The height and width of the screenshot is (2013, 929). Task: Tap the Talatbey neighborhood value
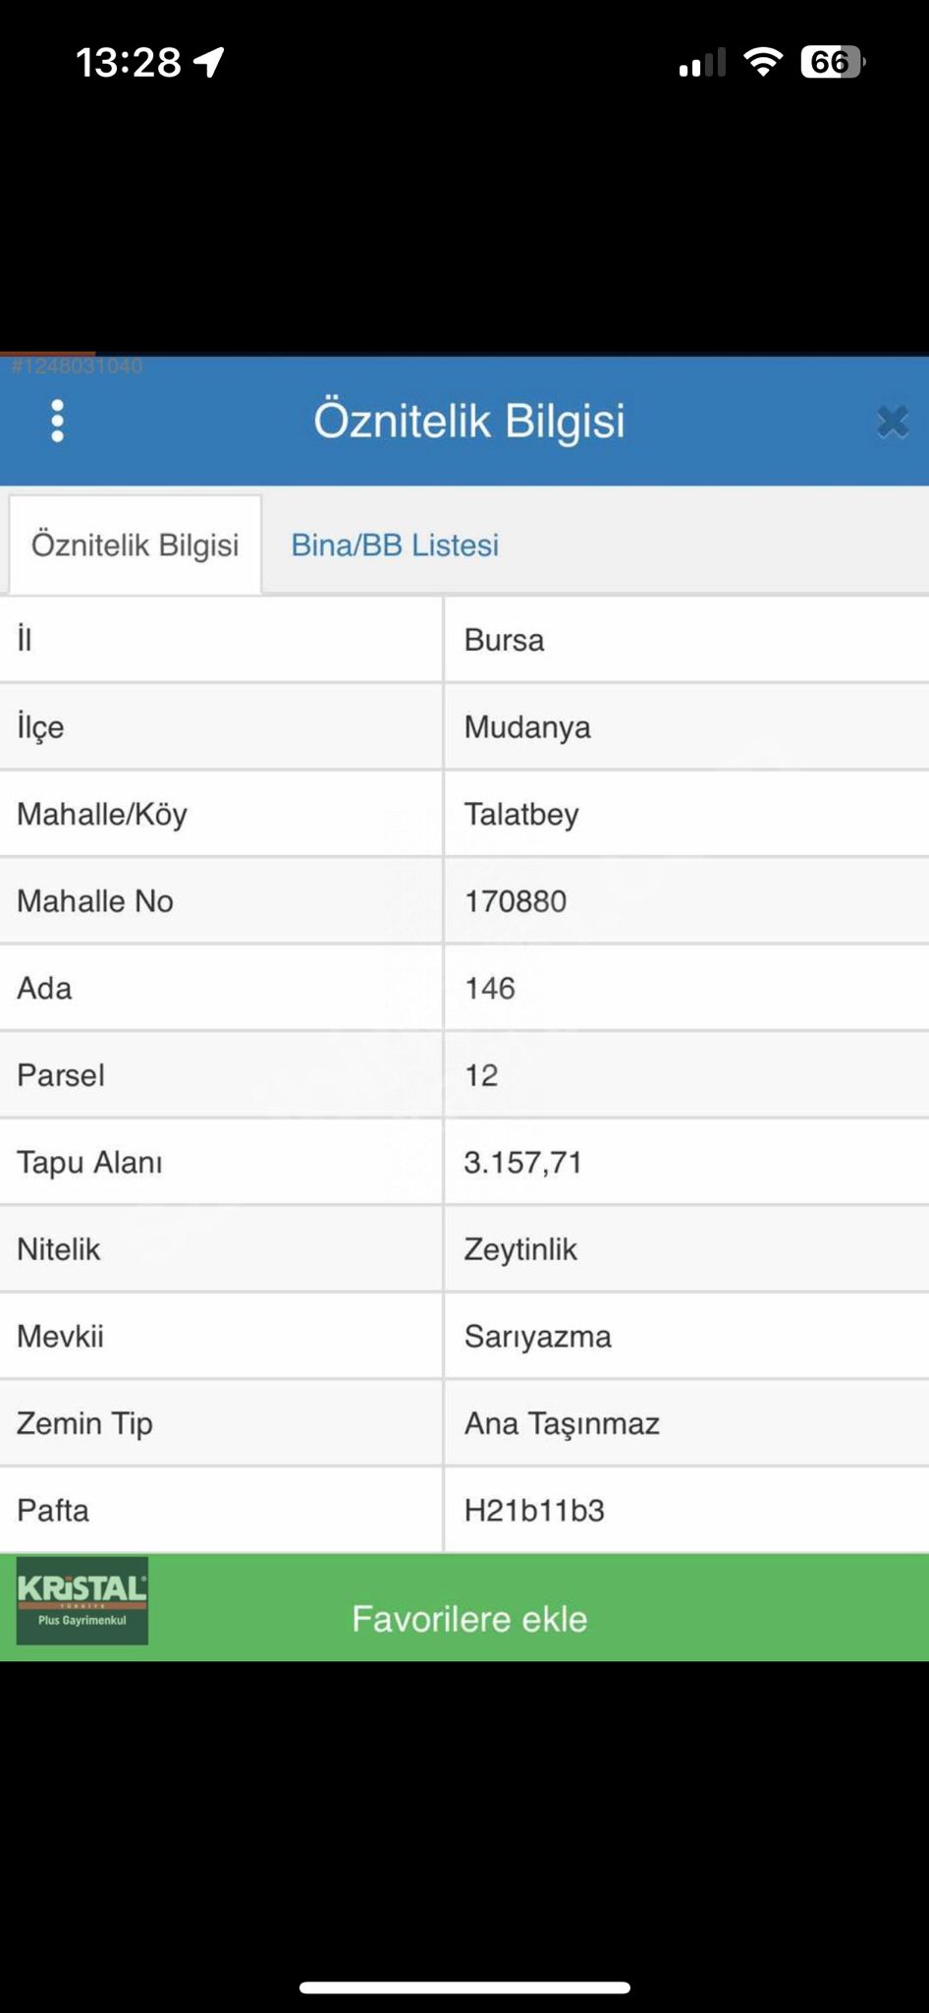521,814
